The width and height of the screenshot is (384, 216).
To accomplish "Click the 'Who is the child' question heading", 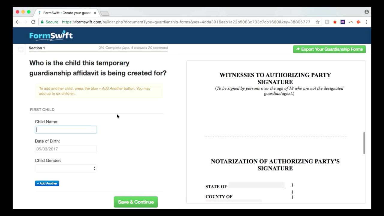I will click(98, 68).
